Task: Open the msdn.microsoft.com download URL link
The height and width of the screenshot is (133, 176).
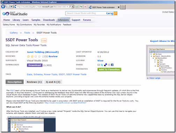Action: (x=65, y=103)
